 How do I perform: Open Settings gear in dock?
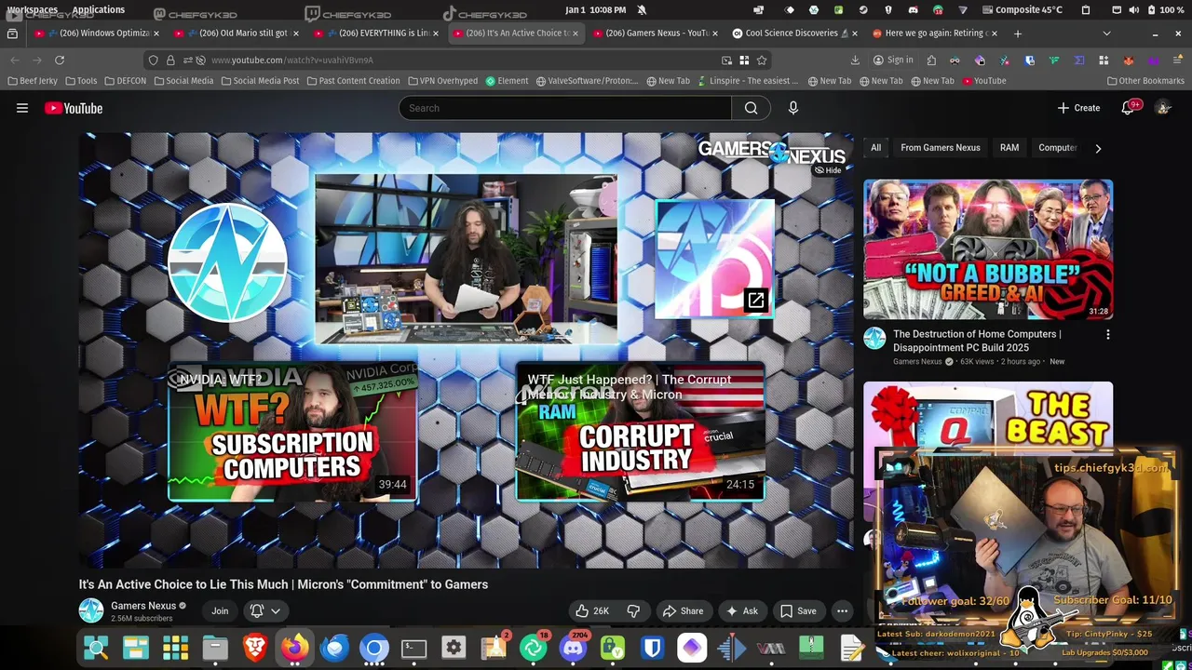tap(454, 648)
